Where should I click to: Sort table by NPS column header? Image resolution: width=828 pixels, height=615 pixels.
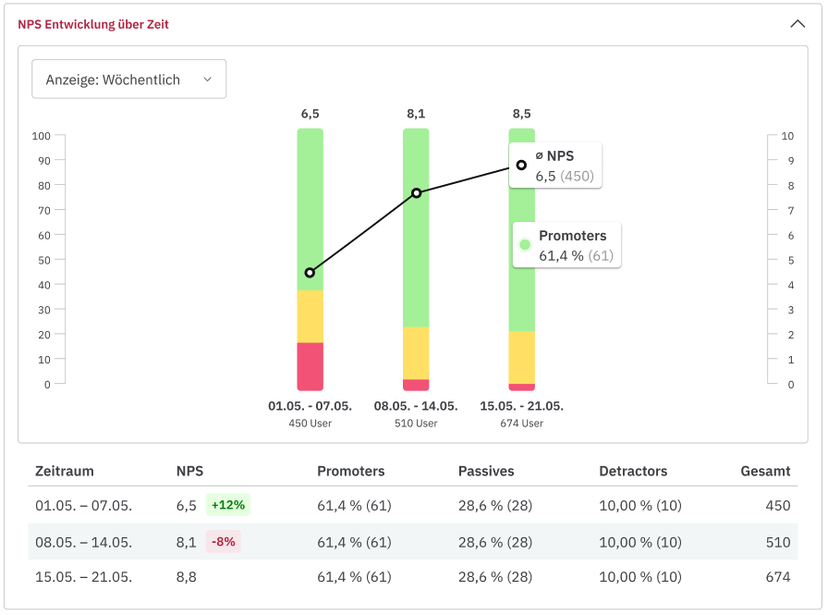tap(189, 471)
